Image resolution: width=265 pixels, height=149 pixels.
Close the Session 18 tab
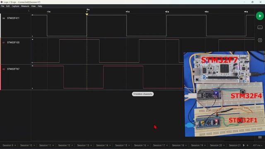(x=186, y=145)
